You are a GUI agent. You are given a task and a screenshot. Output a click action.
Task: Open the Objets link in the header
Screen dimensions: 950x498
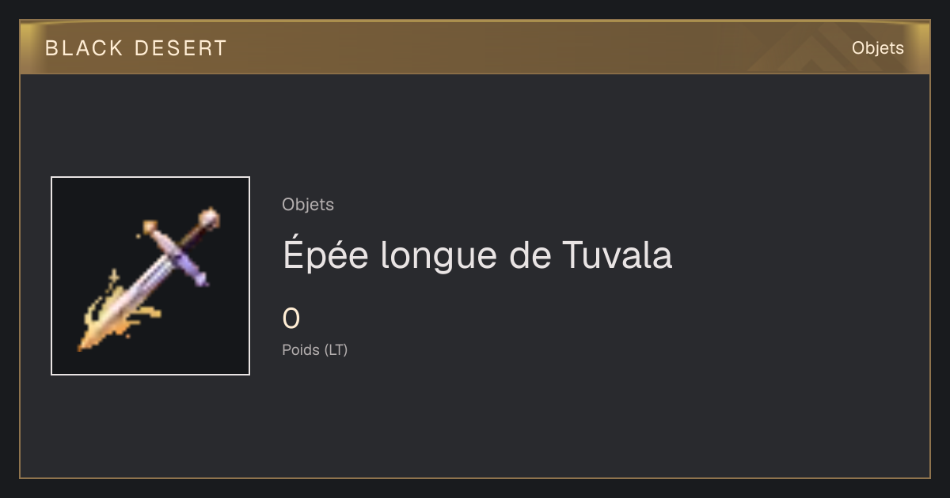(x=877, y=48)
